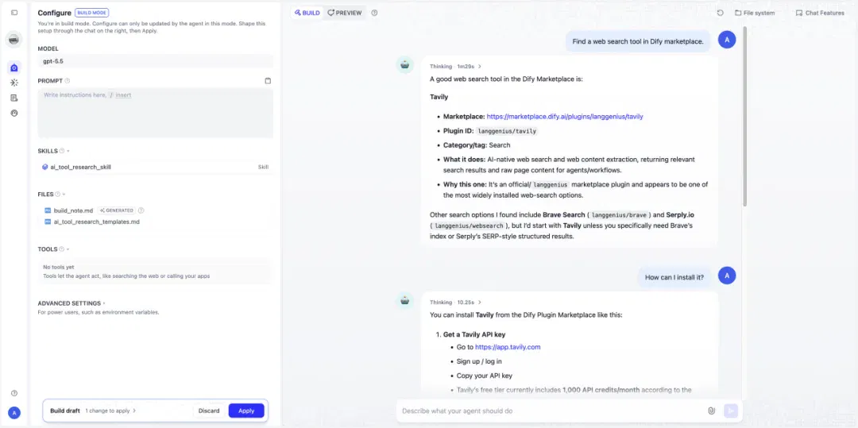The height and width of the screenshot is (428, 858).
Task: Click into the prompt instructions text area
Action: tap(155, 113)
